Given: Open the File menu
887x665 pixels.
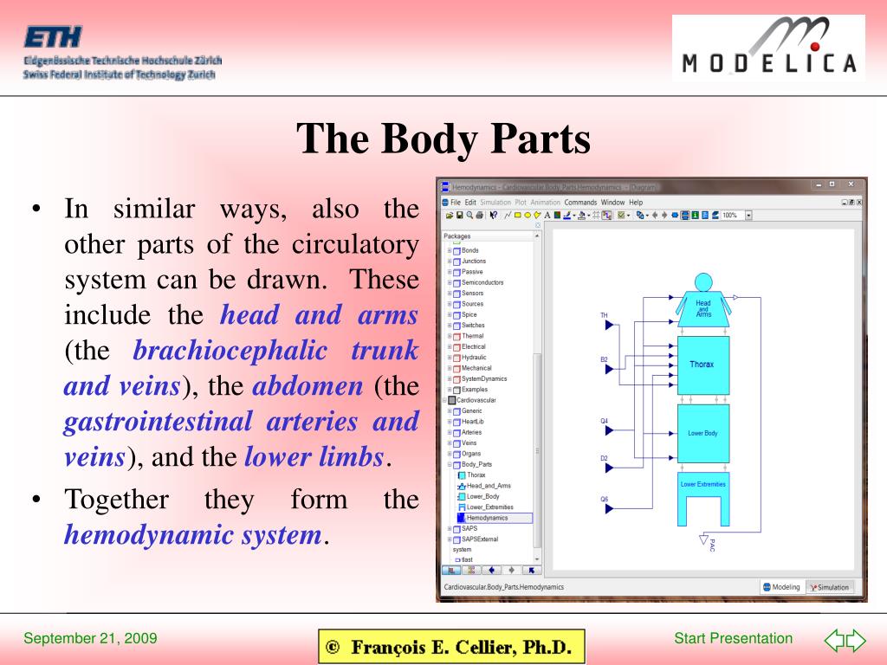Looking at the screenshot, I should click(456, 203).
